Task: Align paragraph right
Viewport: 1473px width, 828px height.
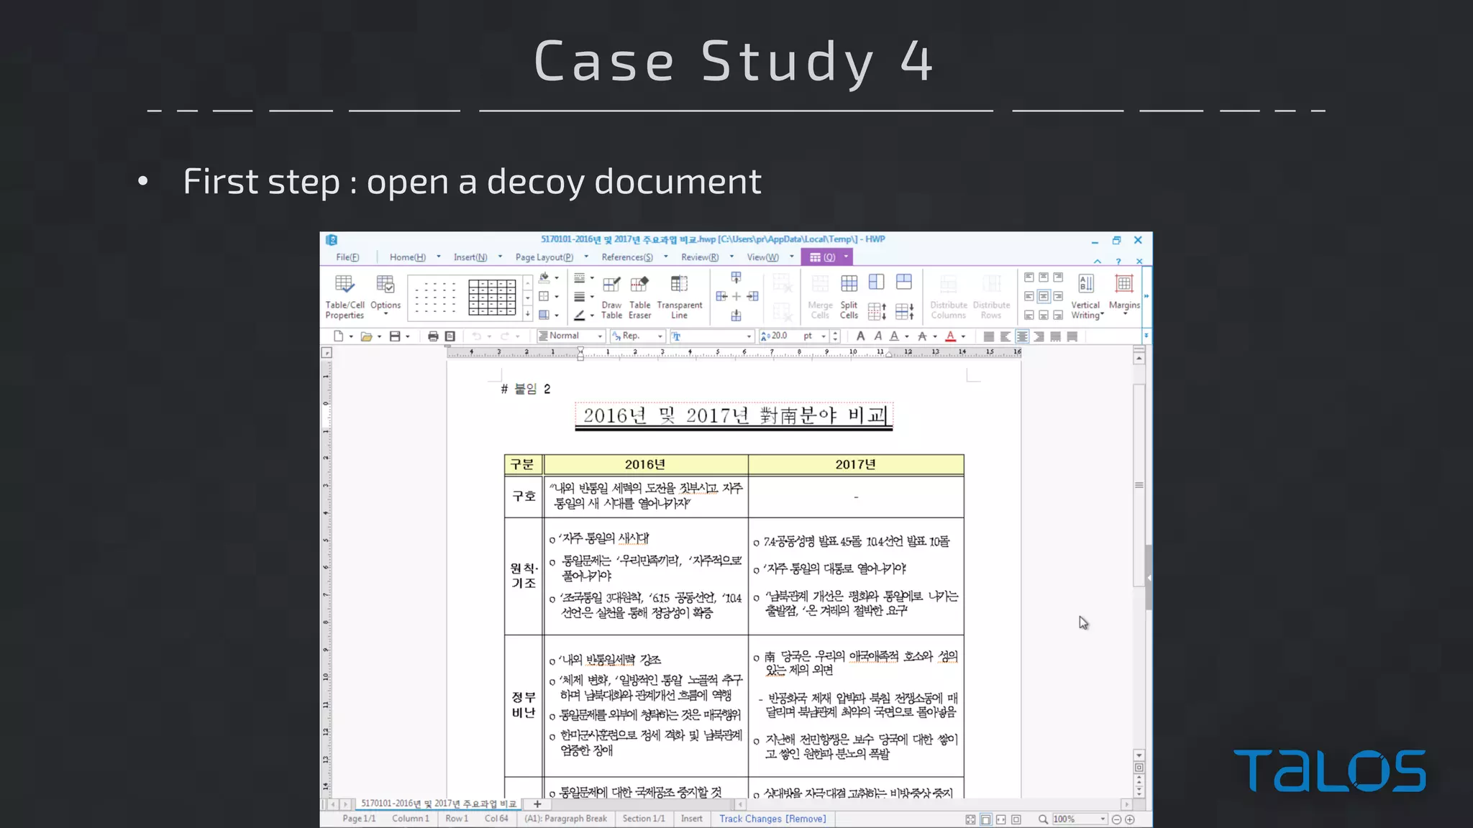Action: click(x=1039, y=336)
